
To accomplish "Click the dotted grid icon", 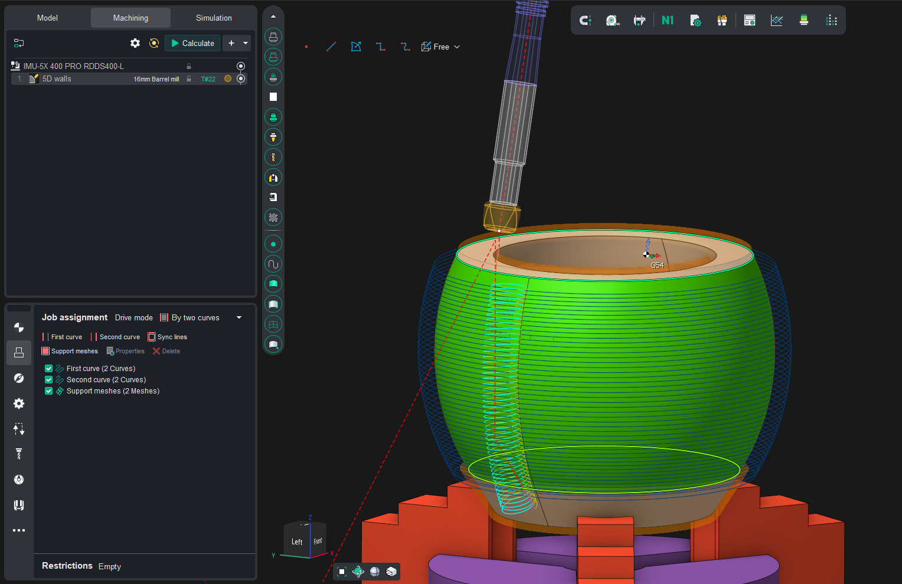I will tap(832, 21).
